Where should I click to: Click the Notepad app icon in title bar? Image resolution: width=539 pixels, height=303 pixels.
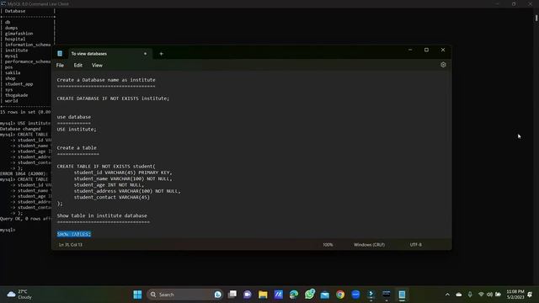click(x=60, y=54)
